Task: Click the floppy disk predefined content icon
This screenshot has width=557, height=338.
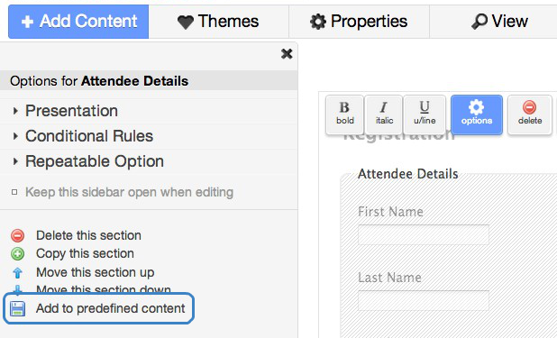Action: point(17,308)
